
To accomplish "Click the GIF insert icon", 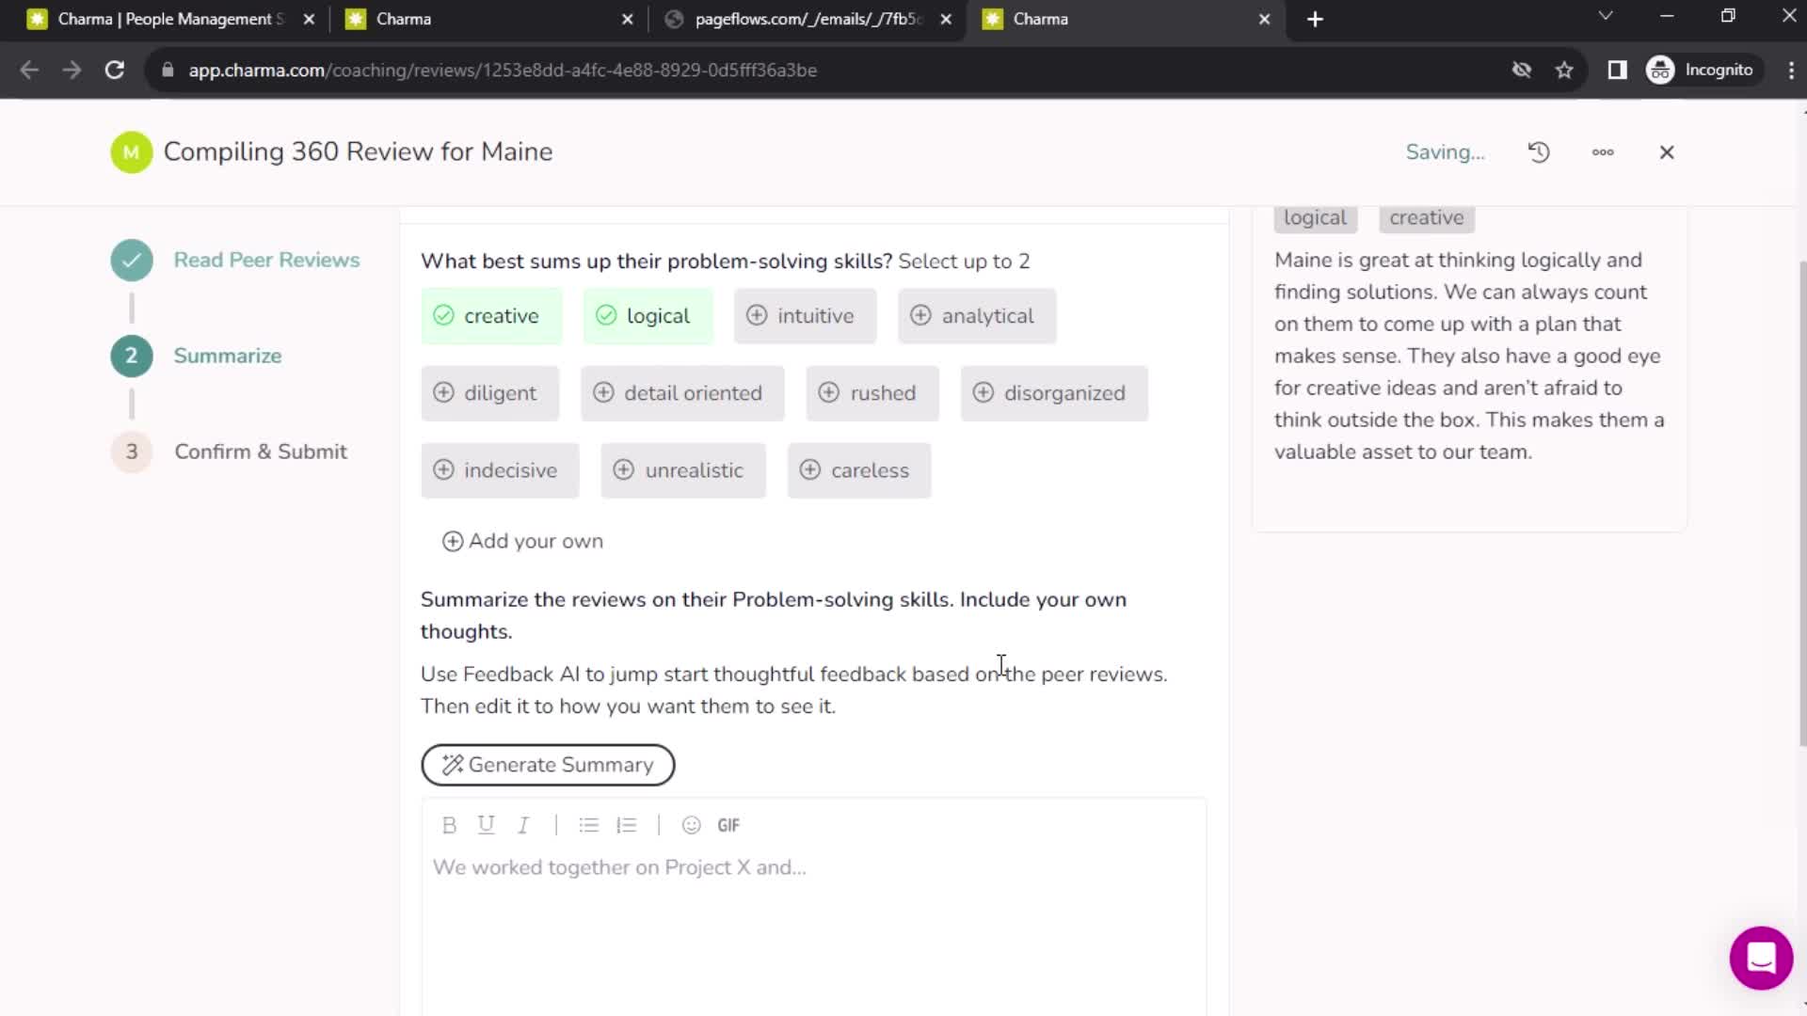I will (728, 825).
